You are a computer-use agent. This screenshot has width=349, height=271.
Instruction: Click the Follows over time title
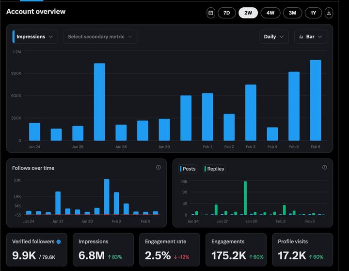pos(33,168)
